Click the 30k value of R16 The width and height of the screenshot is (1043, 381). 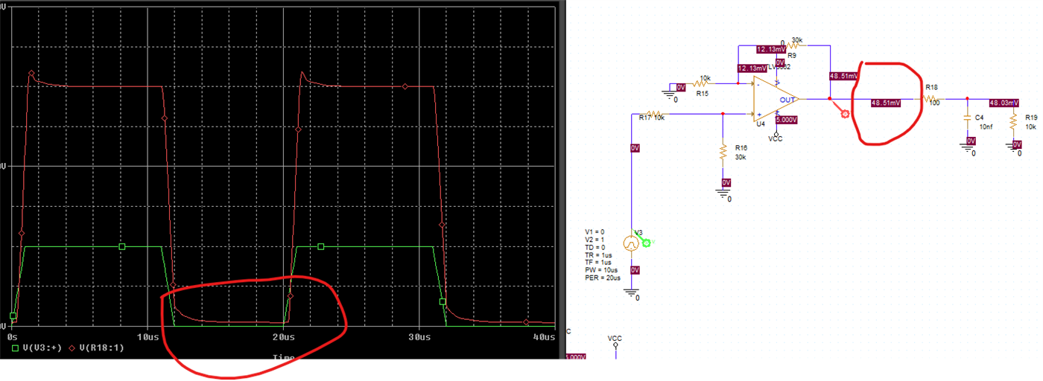(x=741, y=156)
